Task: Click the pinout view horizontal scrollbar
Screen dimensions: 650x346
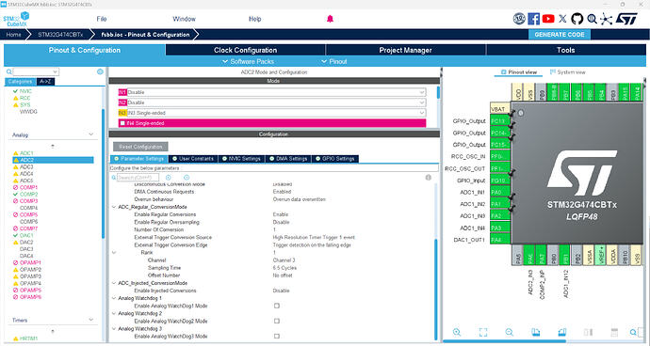Action: click(504, 342)
